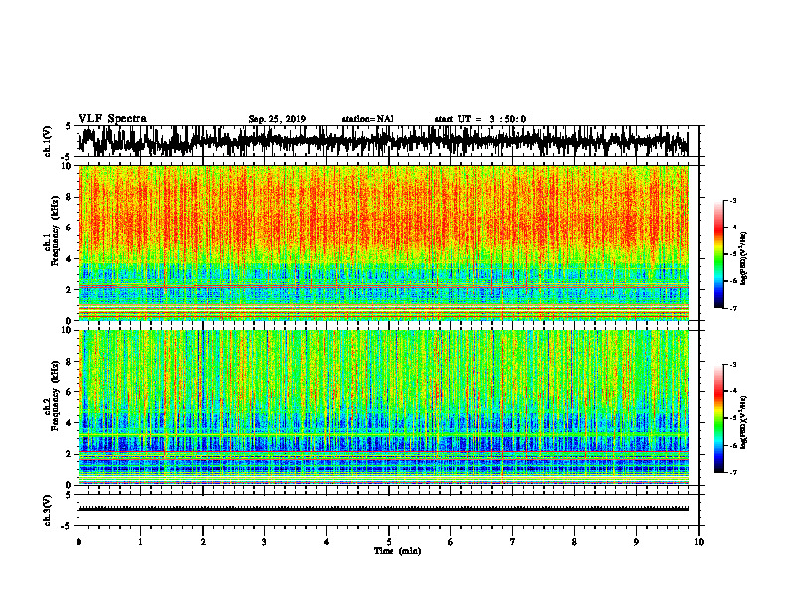Viewport: 787px width, 608px height.
Task: Click the ch.1 color scale bar
Action: [x=718, y=254]
